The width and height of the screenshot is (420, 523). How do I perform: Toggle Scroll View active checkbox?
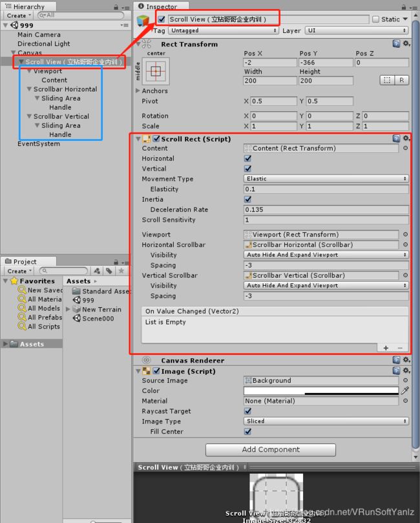coord(162,19)
